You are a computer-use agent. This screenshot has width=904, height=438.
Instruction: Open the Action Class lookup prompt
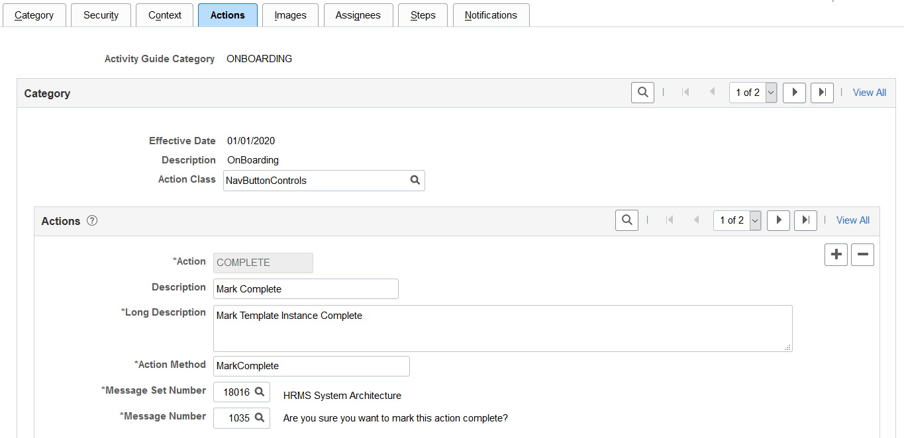click(415, 180)
